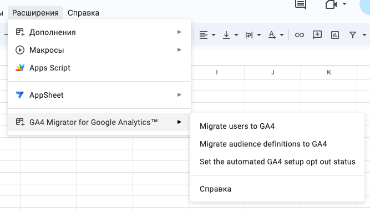Expand GA4 Migrator submenu arrow

(x=179, y=122)
